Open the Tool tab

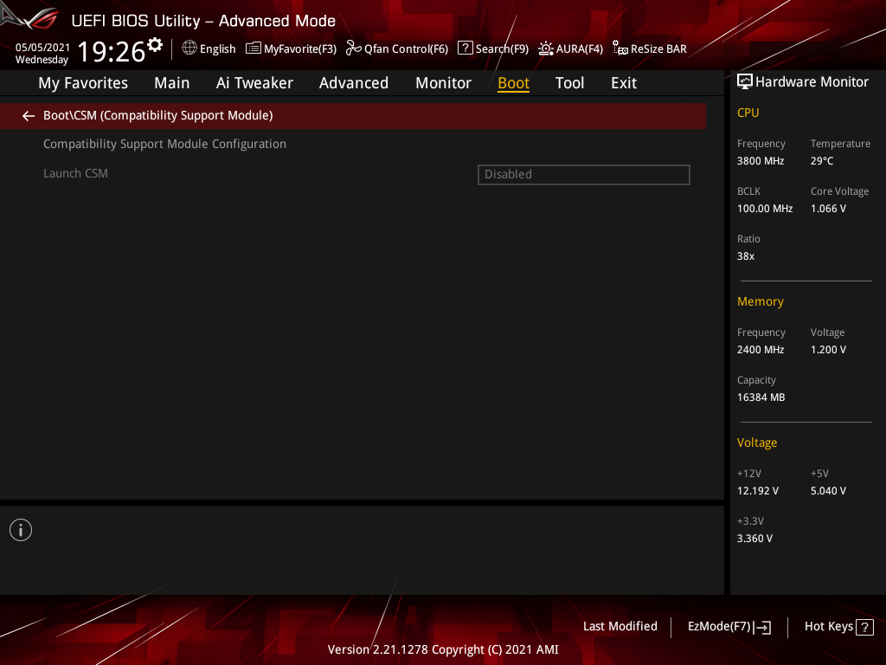tap(569, 83)
